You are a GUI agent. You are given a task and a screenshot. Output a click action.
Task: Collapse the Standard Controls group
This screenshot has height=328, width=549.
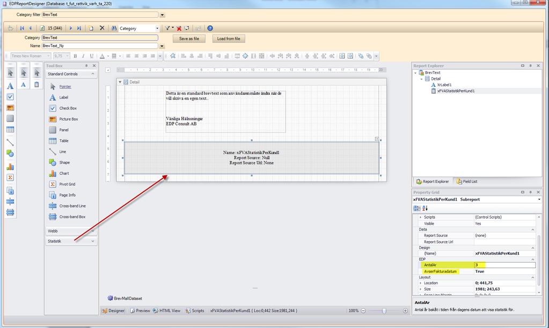click(93, 74)
